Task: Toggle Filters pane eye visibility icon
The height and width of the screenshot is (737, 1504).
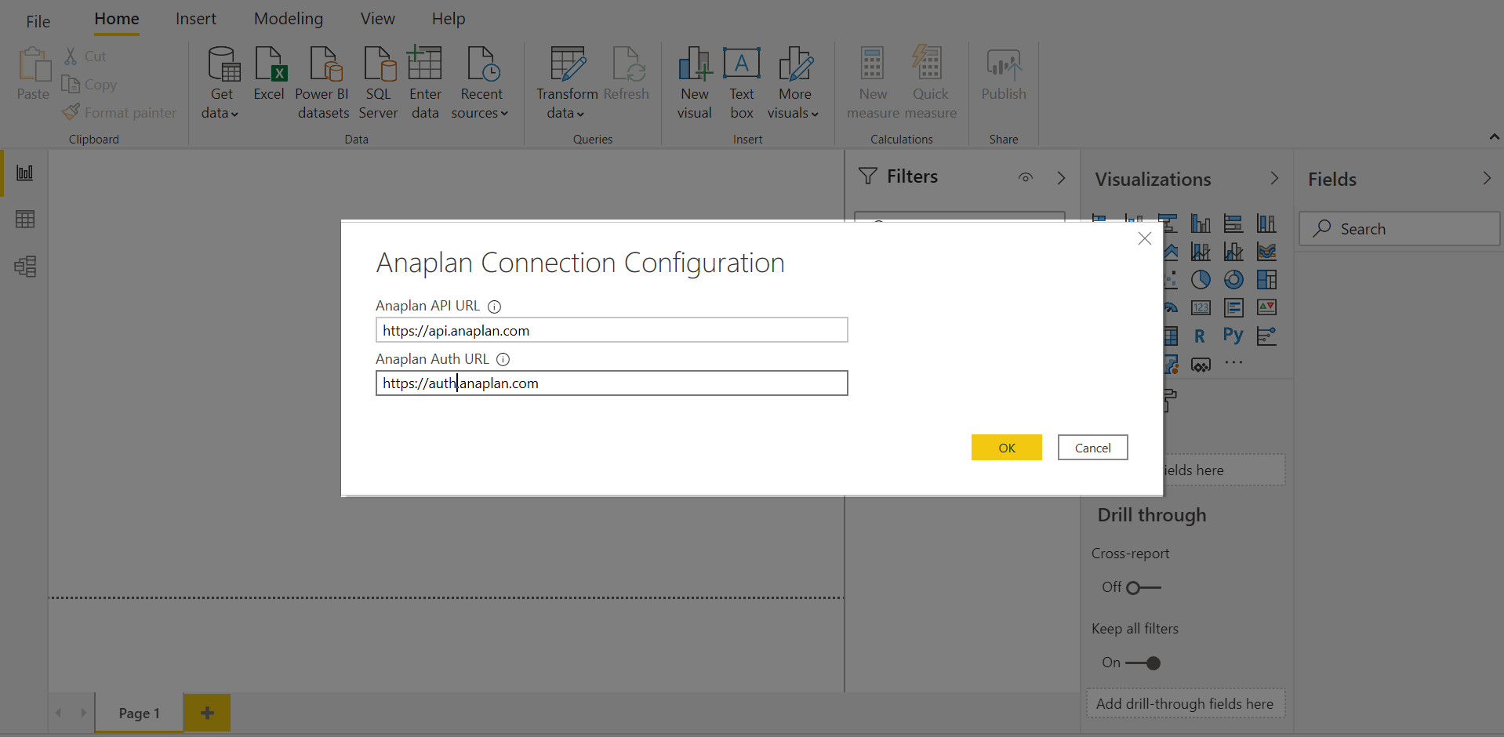Action: [x=1026, y=177]
